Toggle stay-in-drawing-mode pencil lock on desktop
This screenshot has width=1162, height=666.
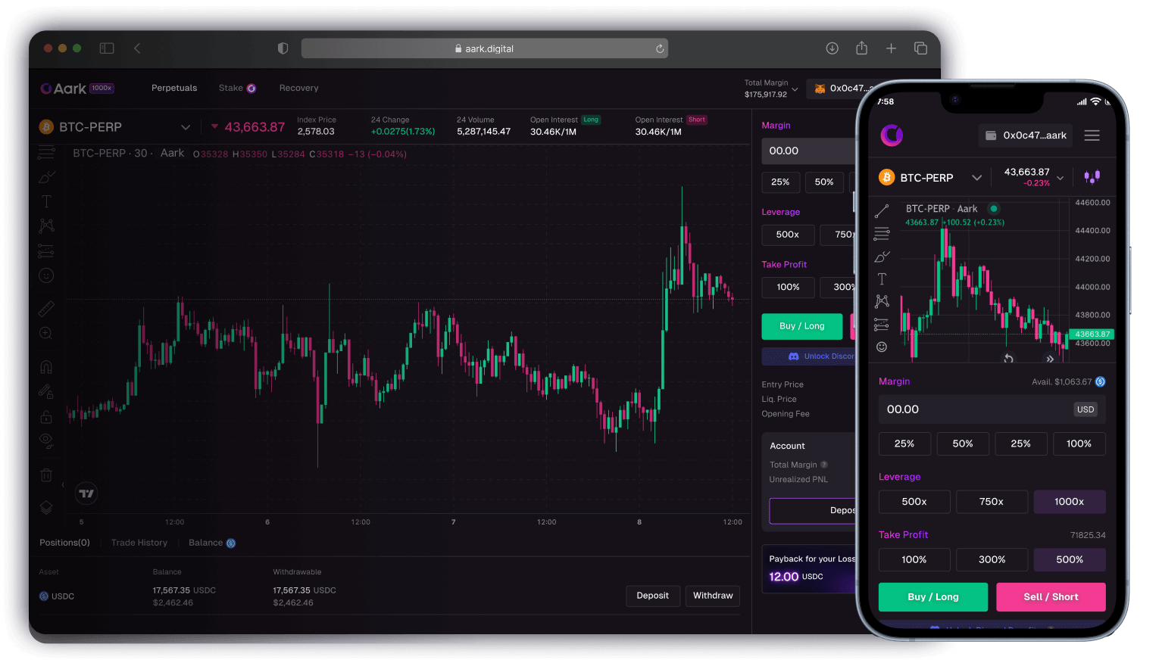(x=46, y=391)
